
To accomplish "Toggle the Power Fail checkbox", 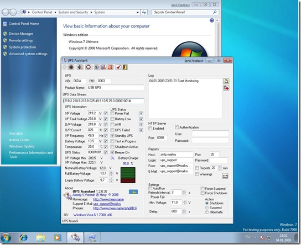I will pyautogui.click(x=112, y=114).
